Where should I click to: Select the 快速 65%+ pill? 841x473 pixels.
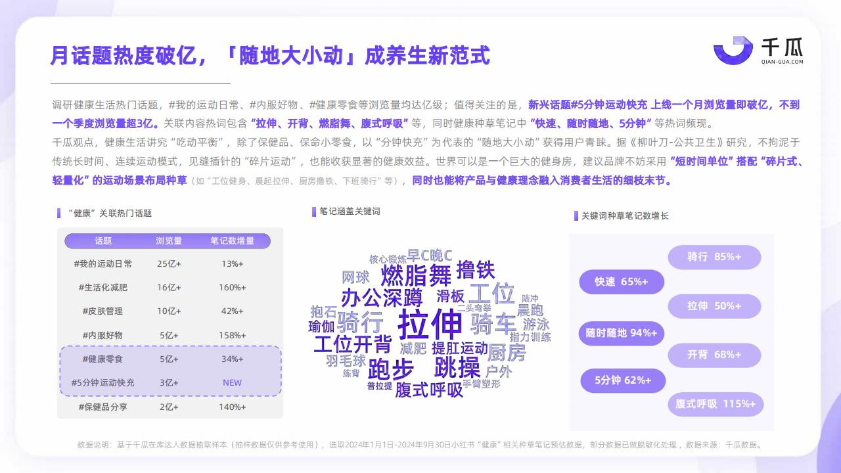[x=622, y=282]
